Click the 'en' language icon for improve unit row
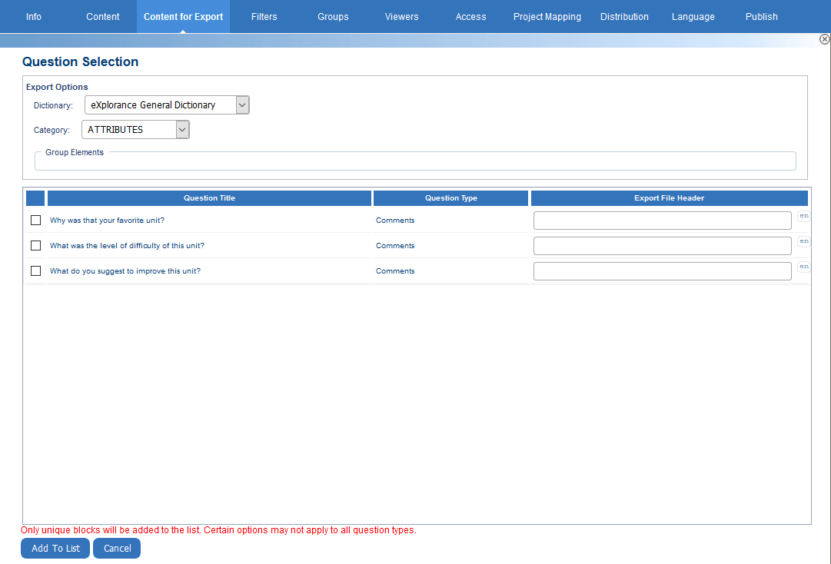The image size is (831, 564). coord(804,267)
